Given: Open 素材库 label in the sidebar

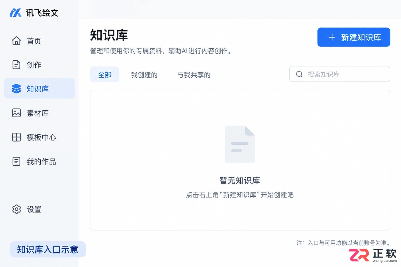Looking at the screenshot, I should coord(38,113).
